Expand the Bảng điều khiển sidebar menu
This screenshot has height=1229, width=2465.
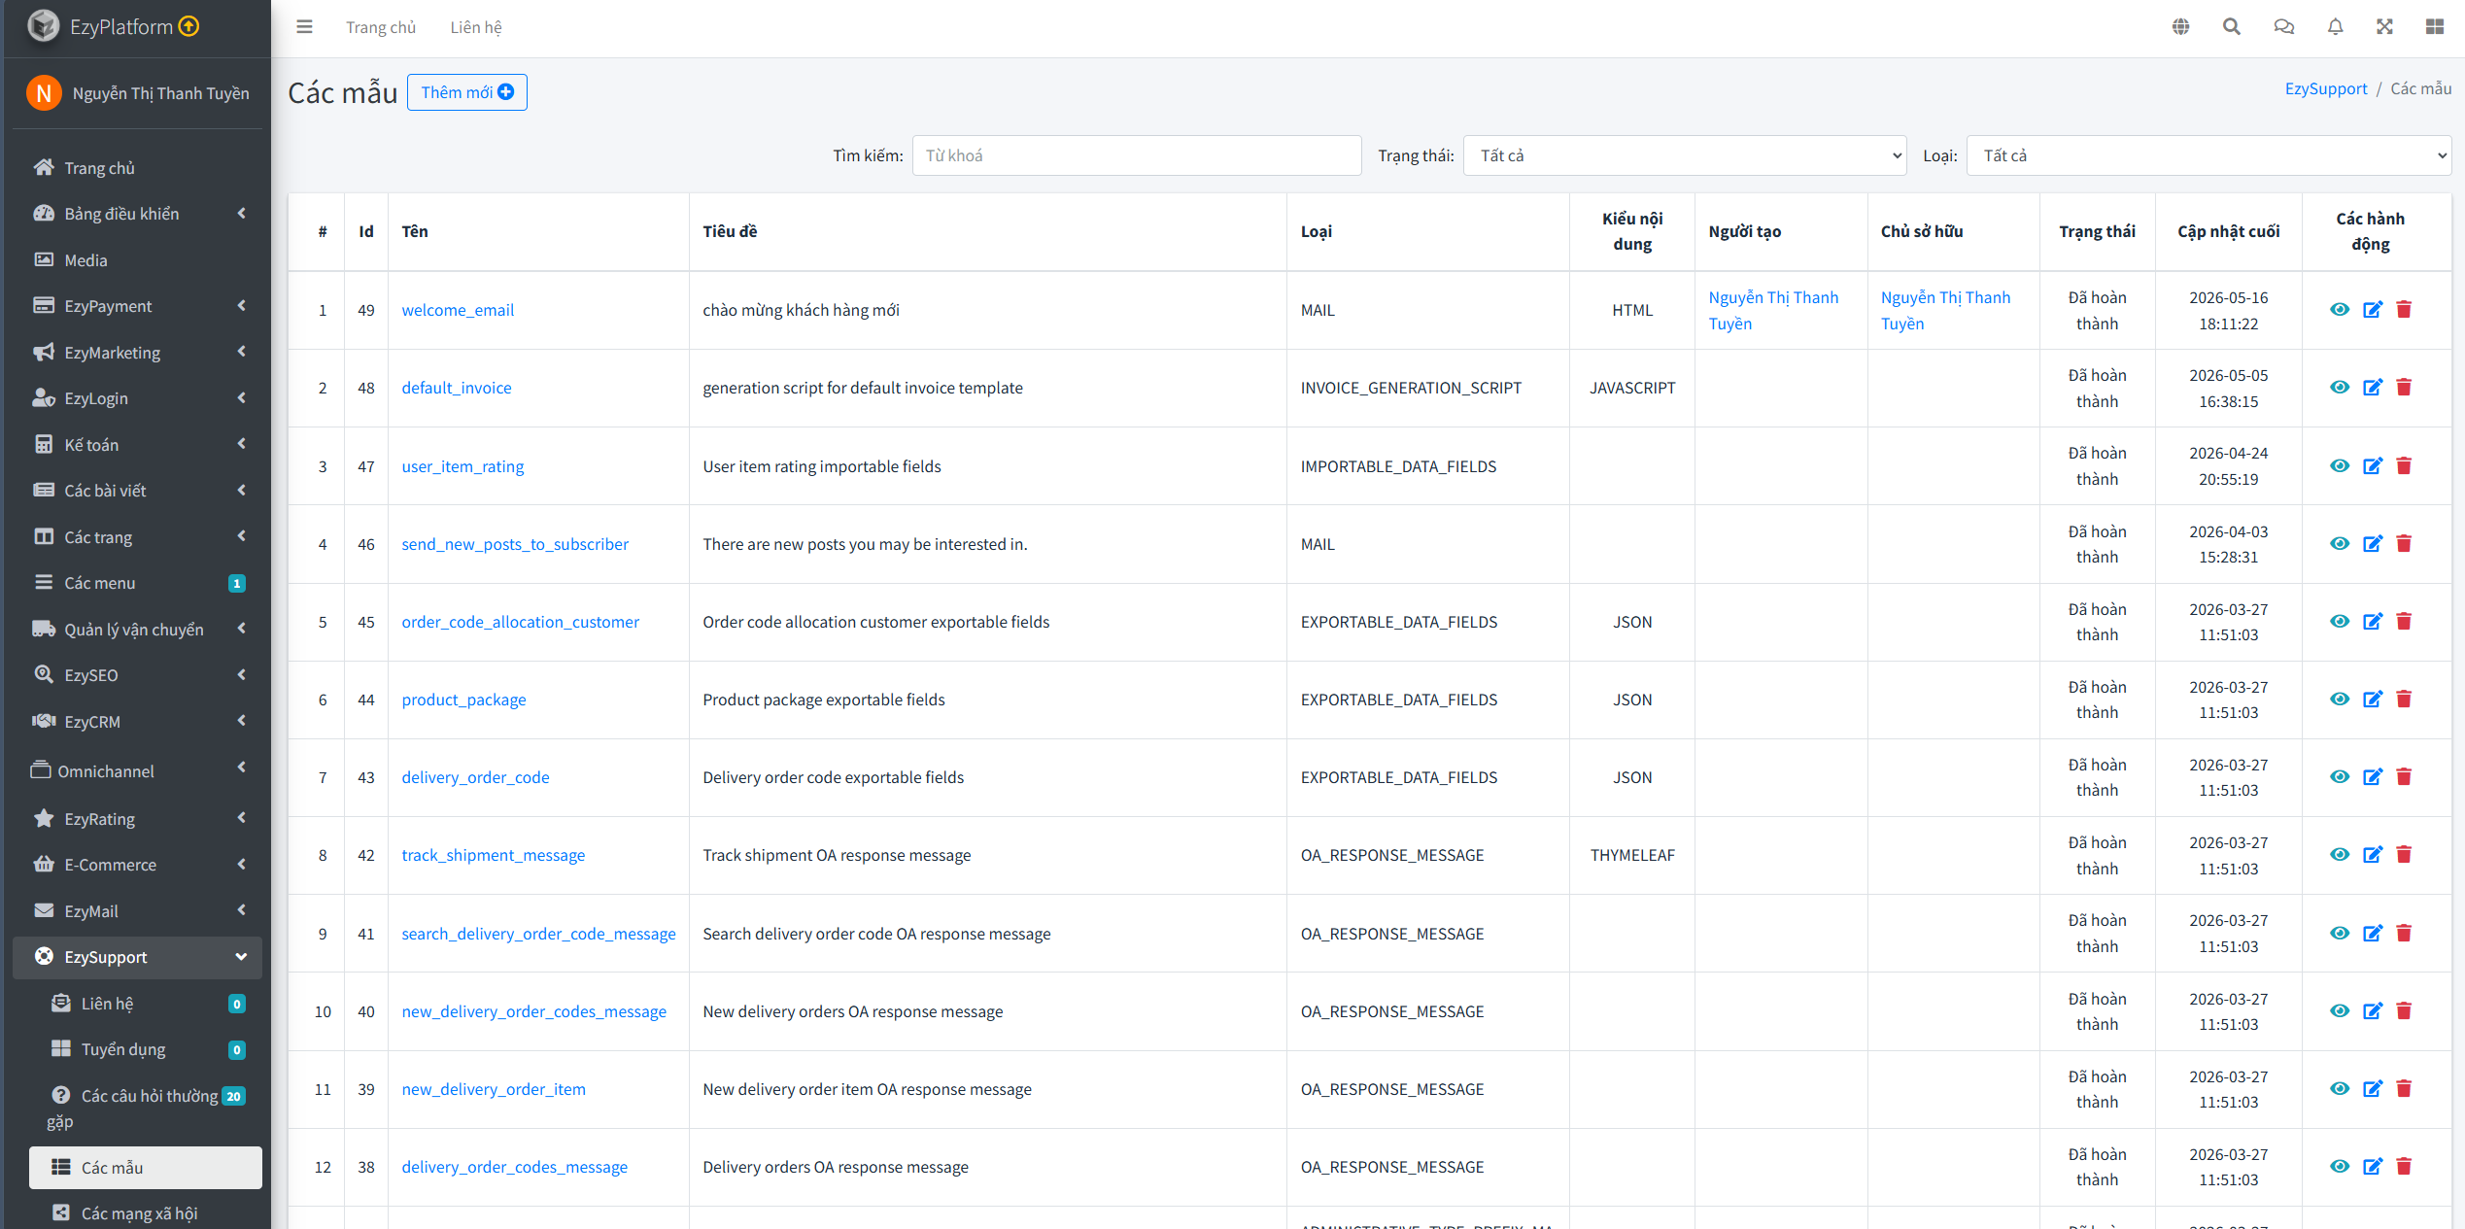coord(138,214)
